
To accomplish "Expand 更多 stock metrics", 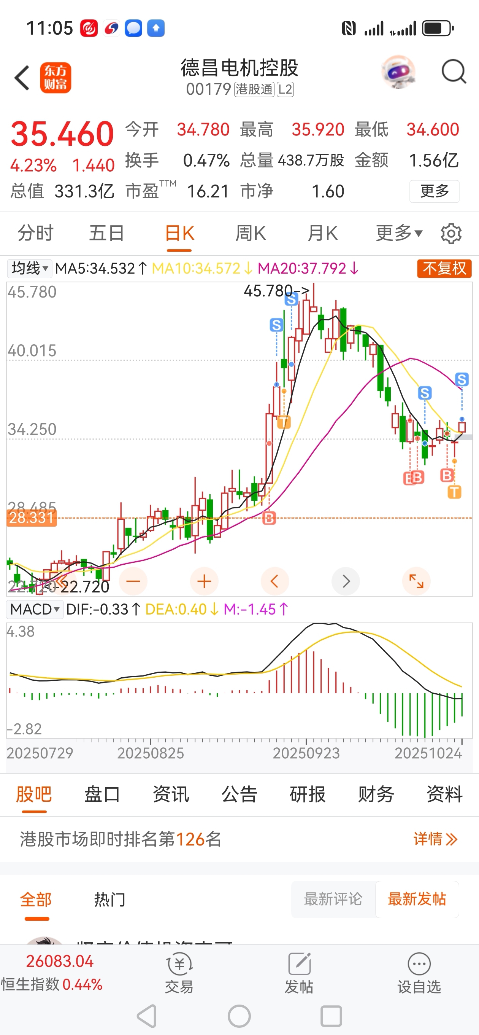I will (435, 191).
